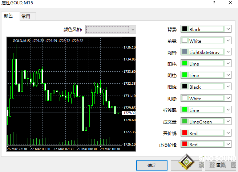Expand the 阳烛 bull candle color dropdown
The image size is (238, 172).
point(206,87)
